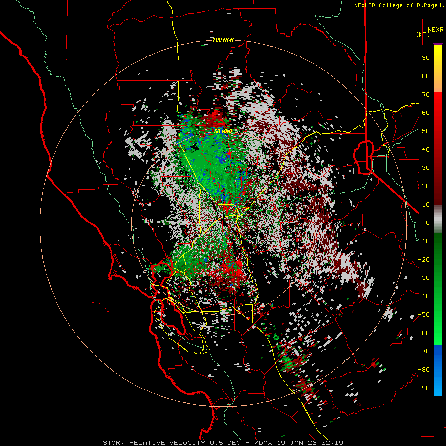Click the 90 value on velocity scale
Image resolution: width=446 pixels, height=446 pixels.
[426, 58]
